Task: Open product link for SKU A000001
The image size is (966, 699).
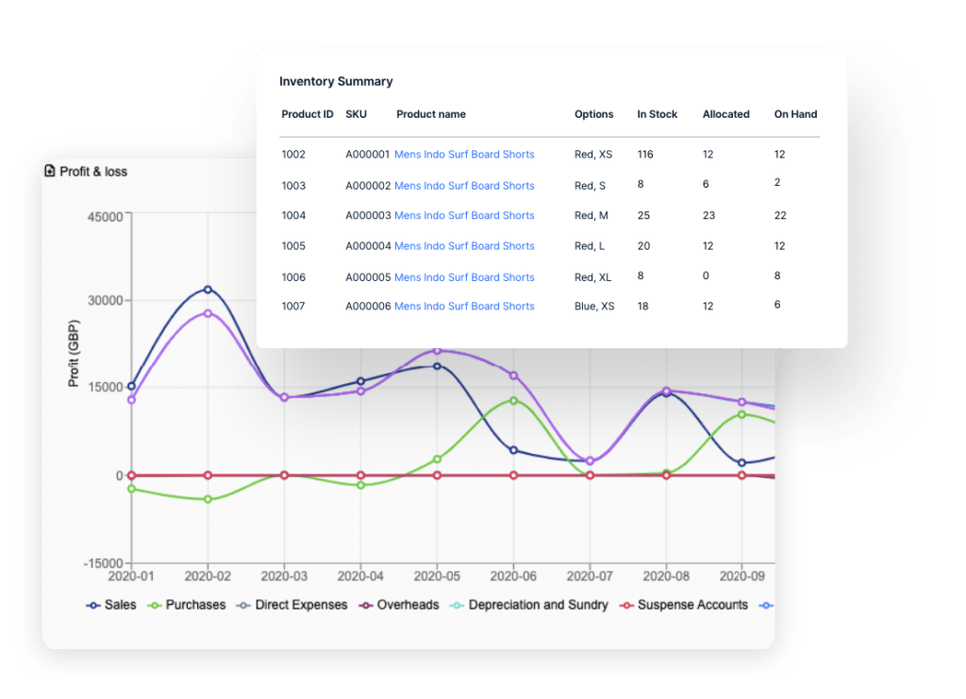Action: click(x=464, y=154)
